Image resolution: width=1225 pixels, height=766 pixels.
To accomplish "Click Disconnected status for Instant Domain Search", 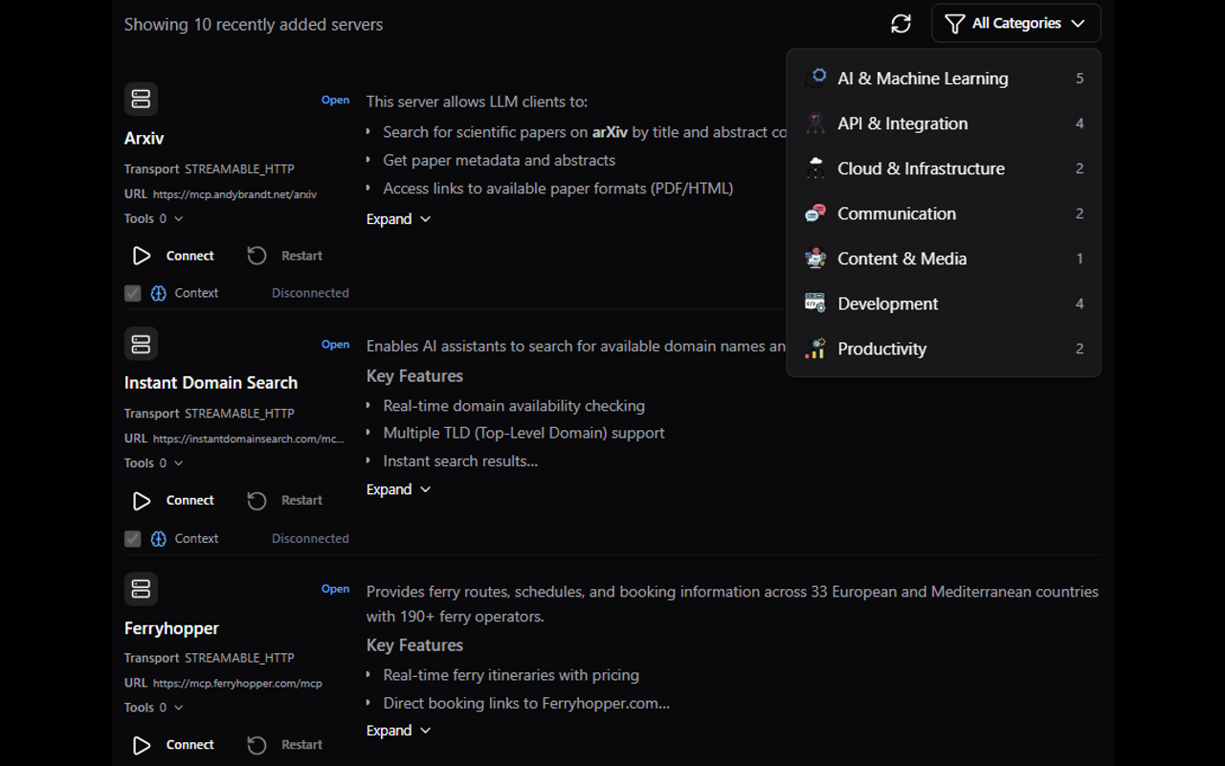I will pyautogui.click(x=310, y=538).
